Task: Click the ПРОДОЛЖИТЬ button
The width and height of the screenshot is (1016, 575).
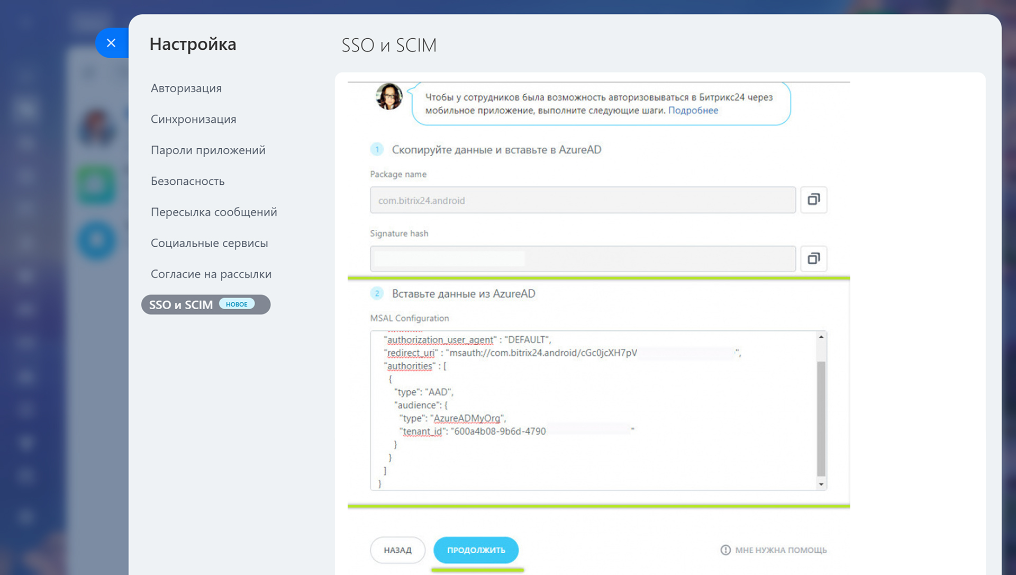Action: (476, 550)
